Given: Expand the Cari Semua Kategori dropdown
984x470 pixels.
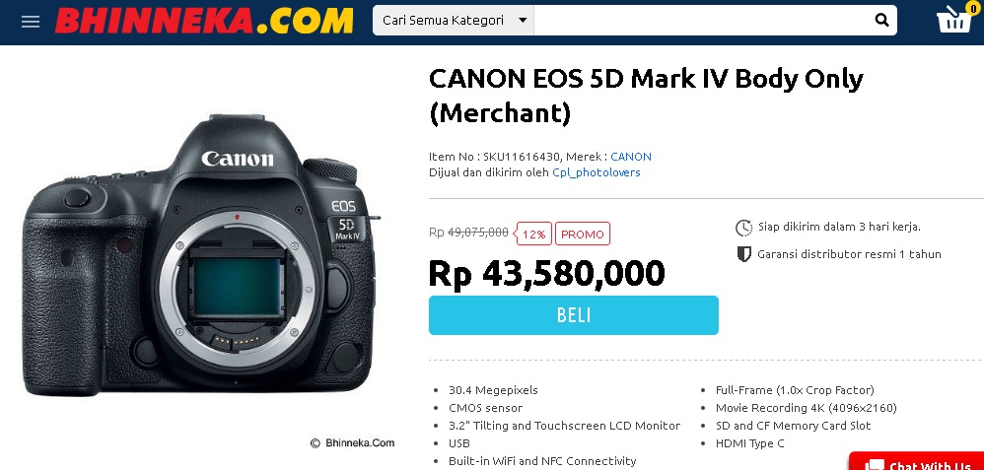Looking at the screenshot, I should point(454,20).
